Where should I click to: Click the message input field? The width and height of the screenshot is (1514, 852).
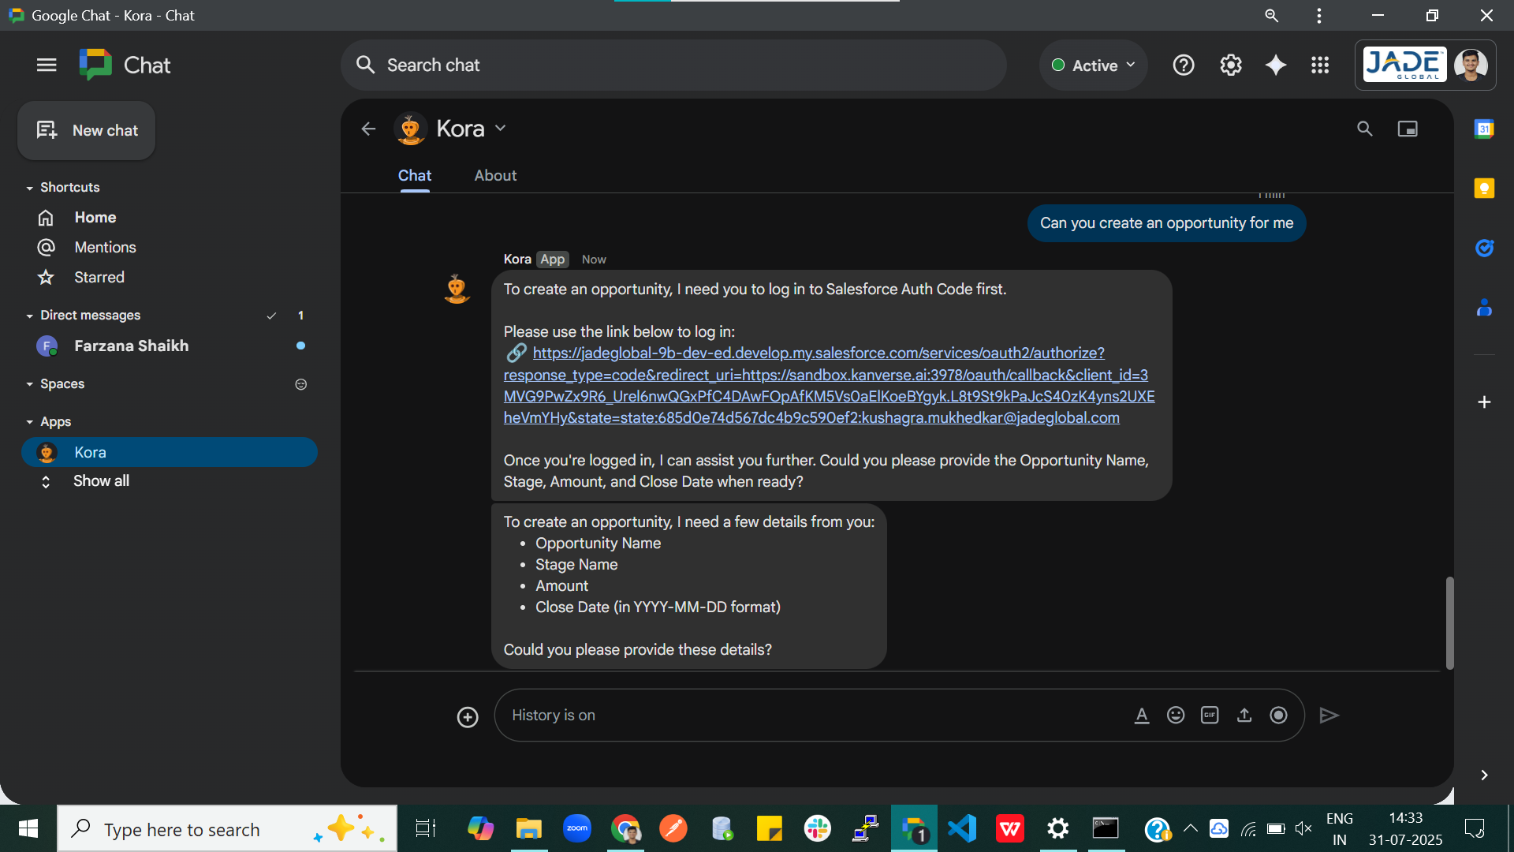point(789,715)
